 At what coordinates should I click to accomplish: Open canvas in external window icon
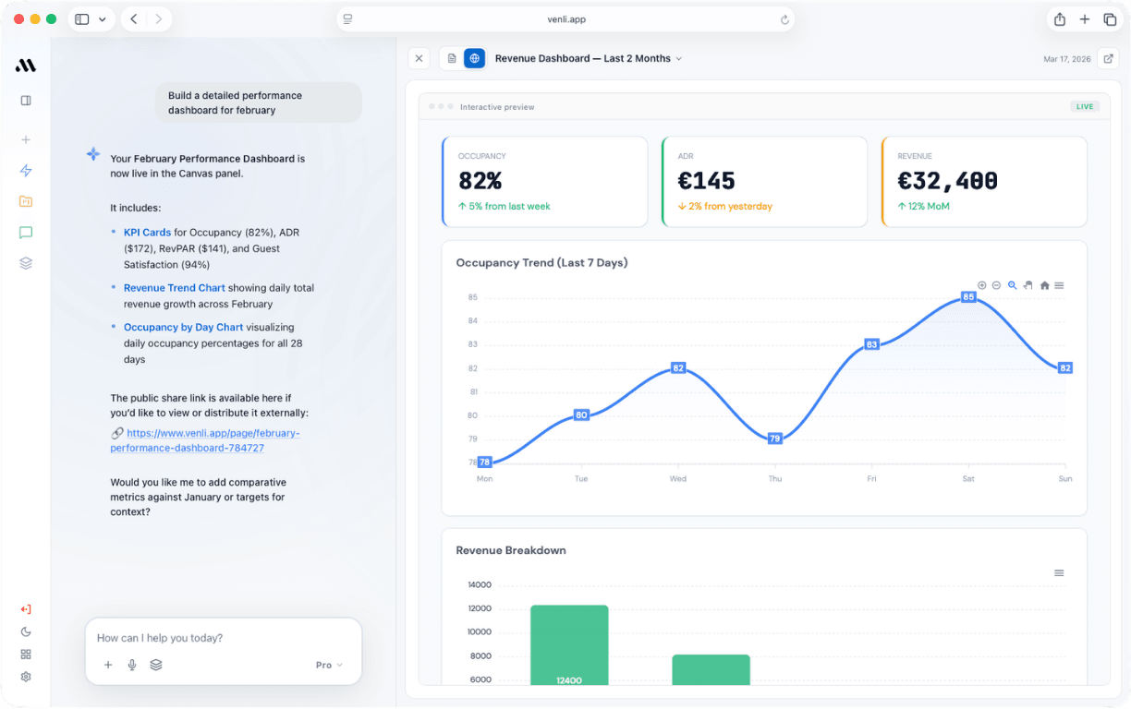(x=1109, y=58)
